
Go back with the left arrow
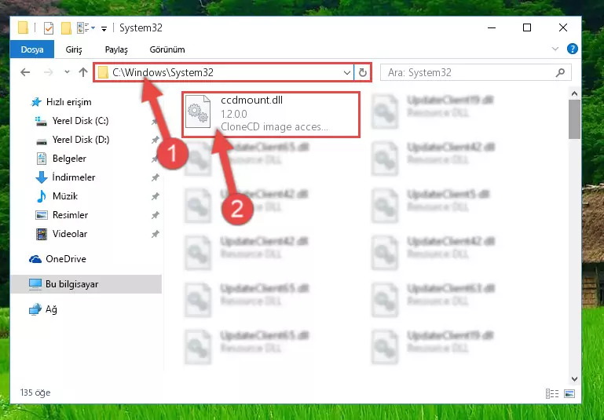[25, 72]
